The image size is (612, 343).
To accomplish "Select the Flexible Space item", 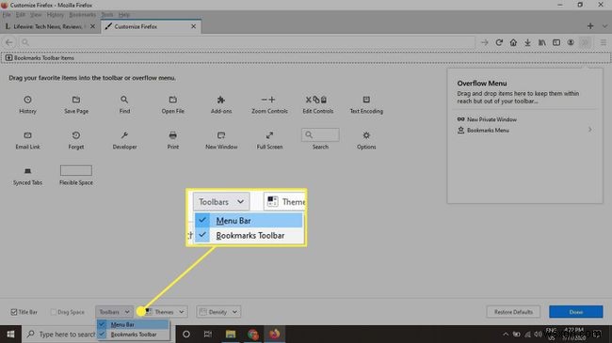I will coord(76,176).
